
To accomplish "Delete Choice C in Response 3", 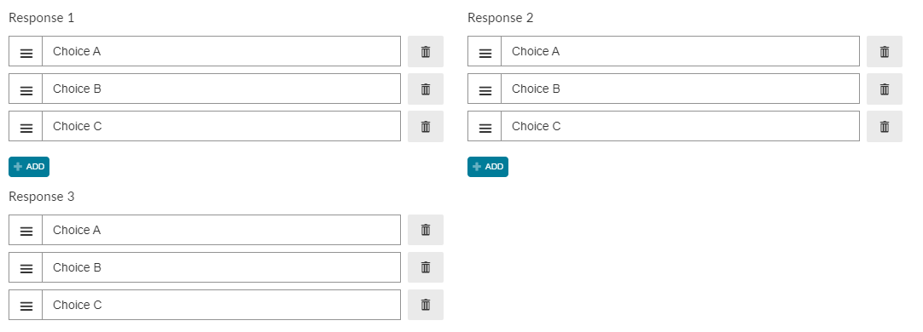I will pos(426,305).
